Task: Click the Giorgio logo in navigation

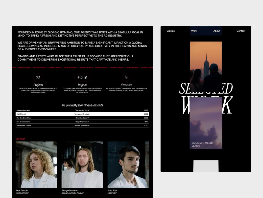Action: 171,31
